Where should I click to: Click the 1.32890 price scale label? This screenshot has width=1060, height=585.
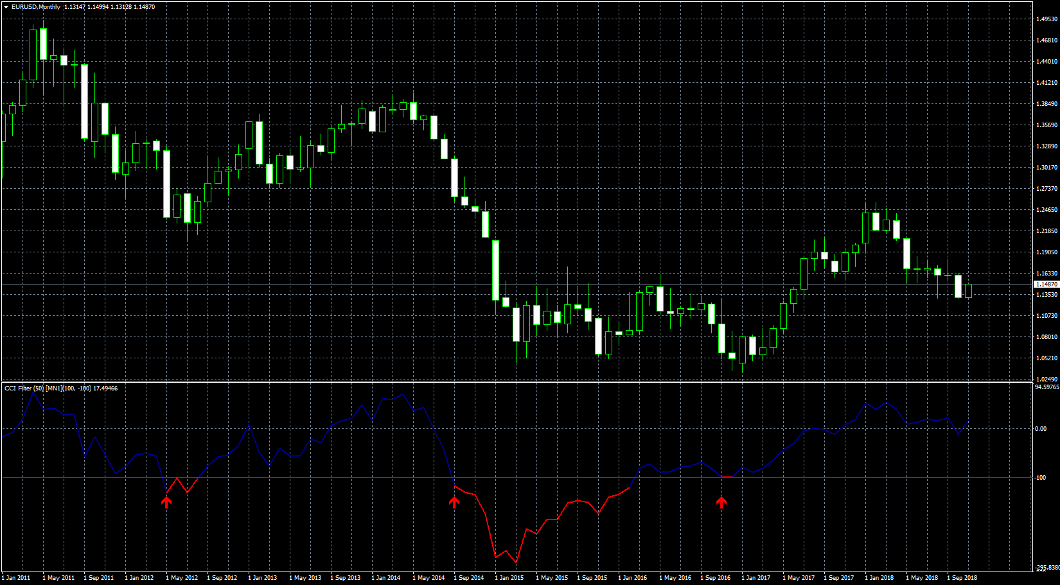point(1047,146)
